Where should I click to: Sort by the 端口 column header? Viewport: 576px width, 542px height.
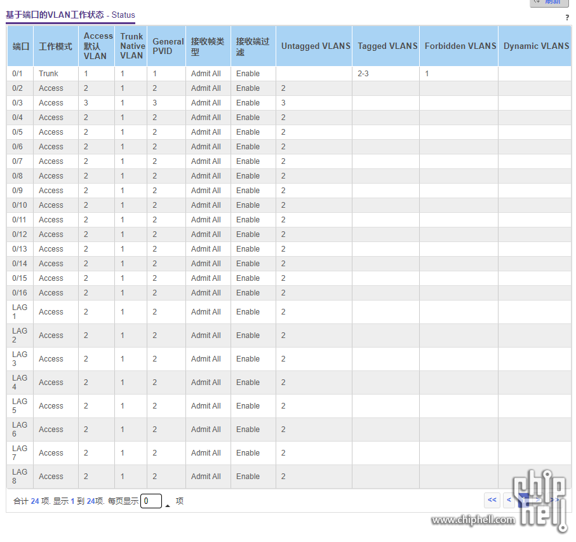(x=20, y=46)
